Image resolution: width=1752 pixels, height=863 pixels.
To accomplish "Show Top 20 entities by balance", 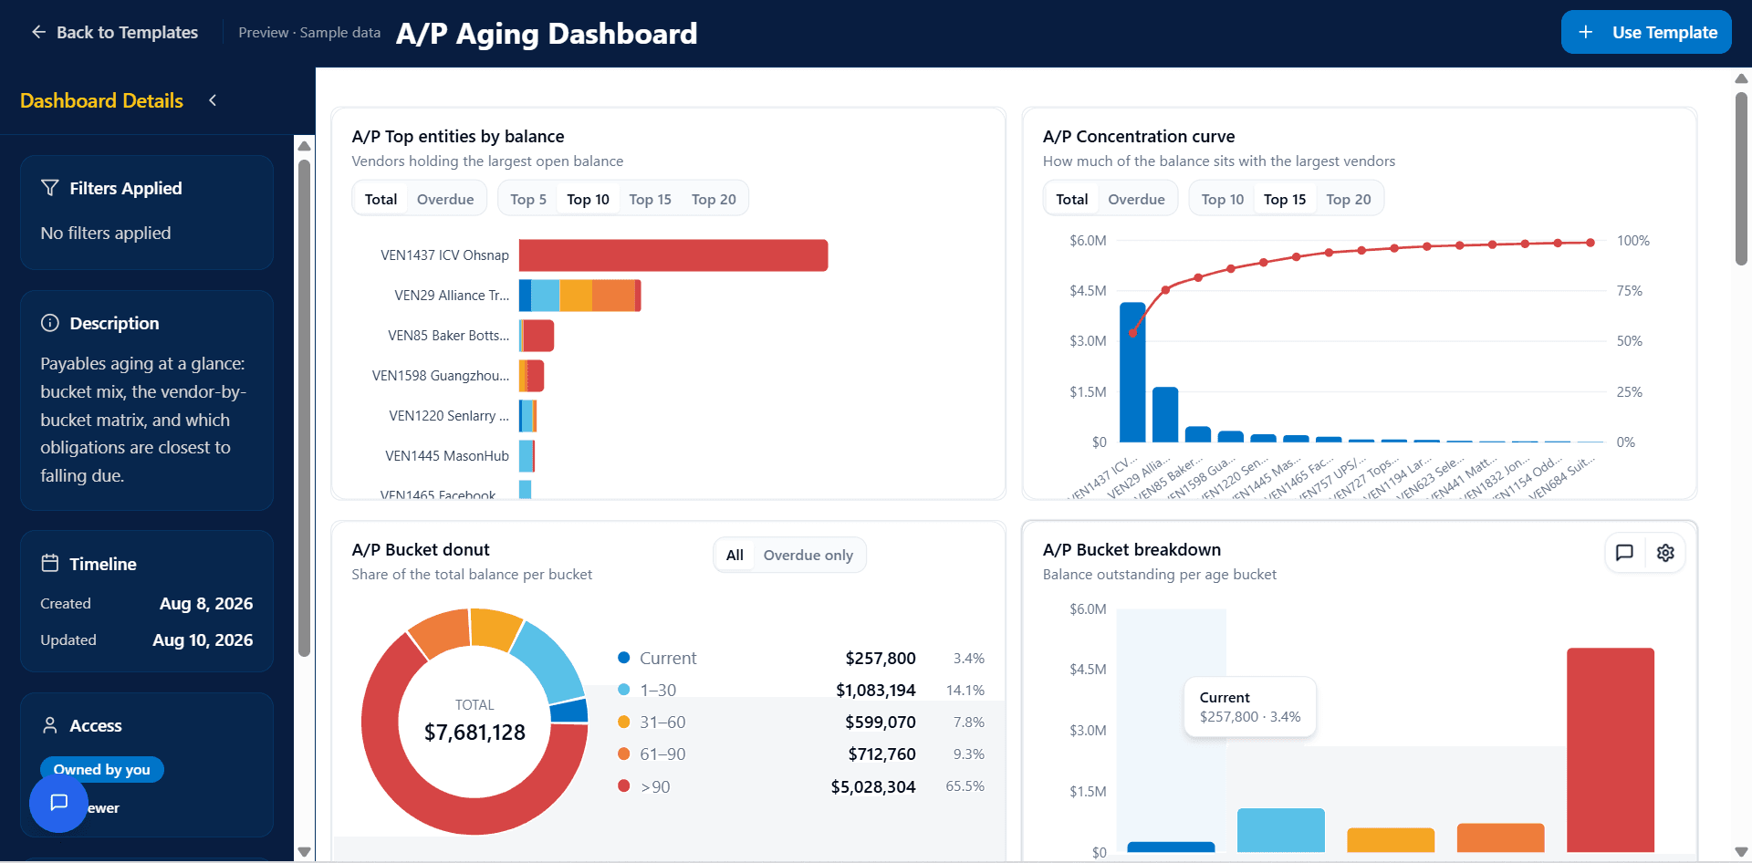I will (714, 199).
